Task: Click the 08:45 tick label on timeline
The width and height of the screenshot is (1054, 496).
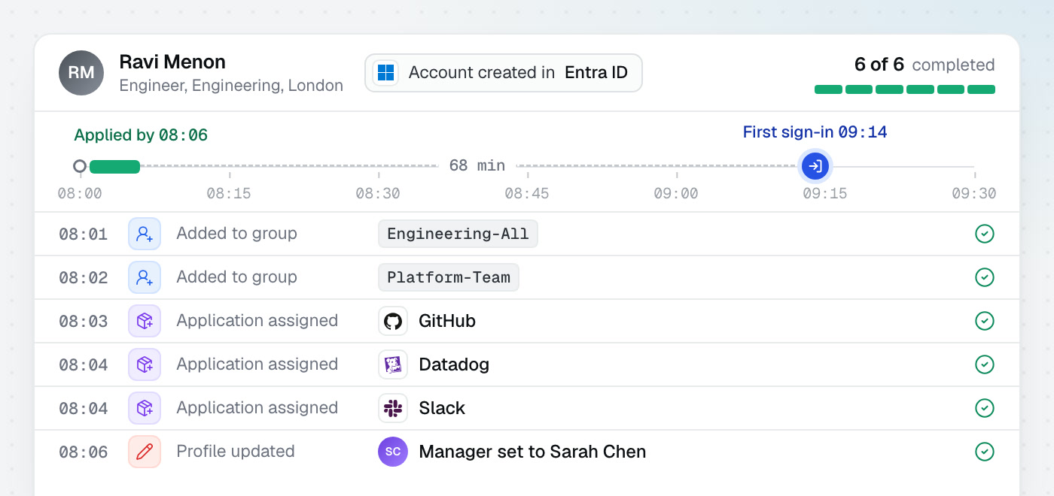Action: pyautogui.click(x=527, y=193)
